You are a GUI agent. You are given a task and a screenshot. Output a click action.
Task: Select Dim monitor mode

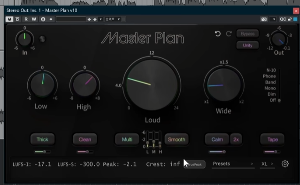[271, 94]
